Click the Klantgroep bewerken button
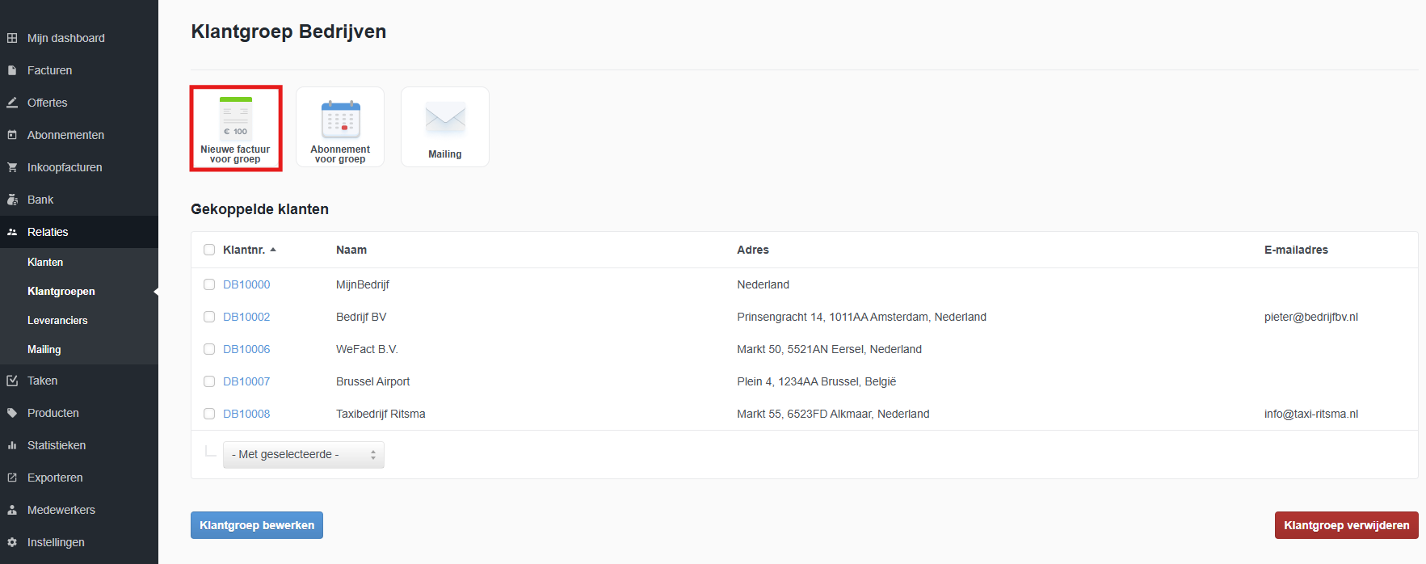This screenshot has width=1426, height=564. click(x=257, y=525)
